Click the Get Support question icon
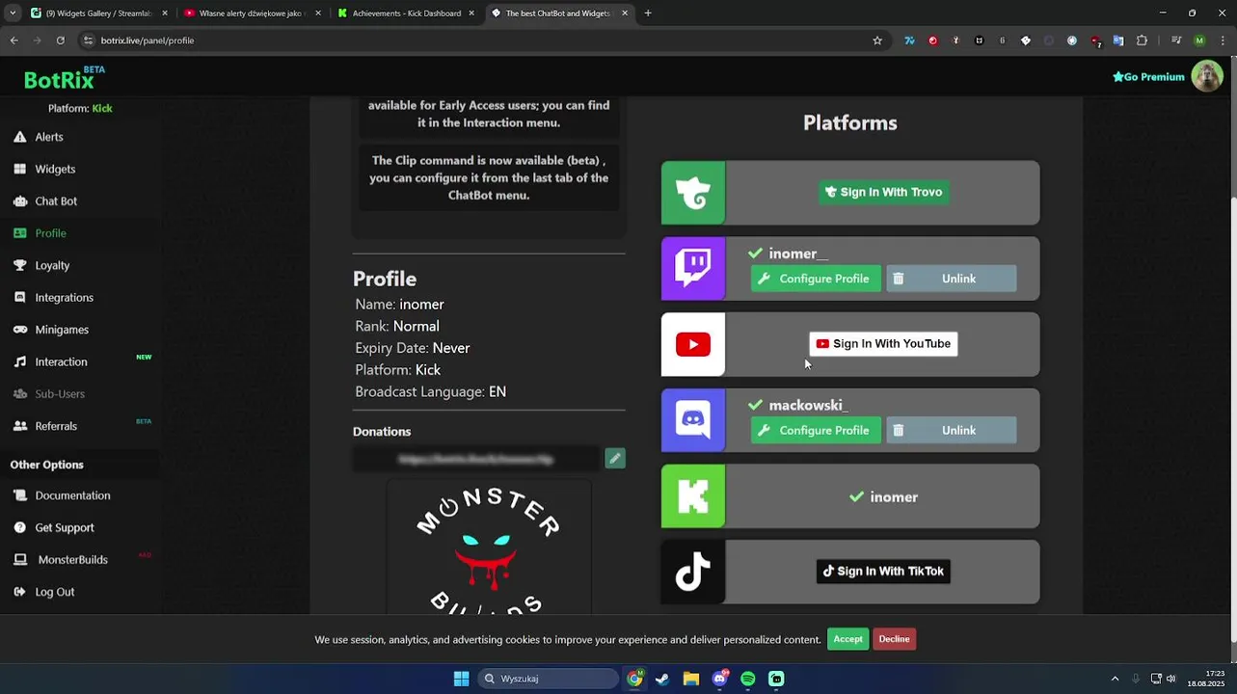1237x694 pixels. (x=19, y=527)
